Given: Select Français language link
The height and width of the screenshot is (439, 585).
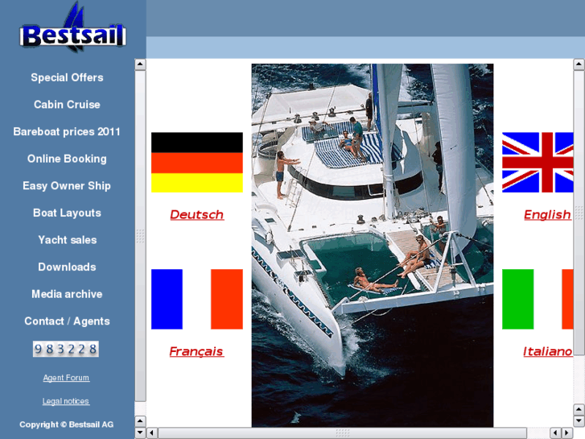Looking at the screenshot, I should (196, 351).
